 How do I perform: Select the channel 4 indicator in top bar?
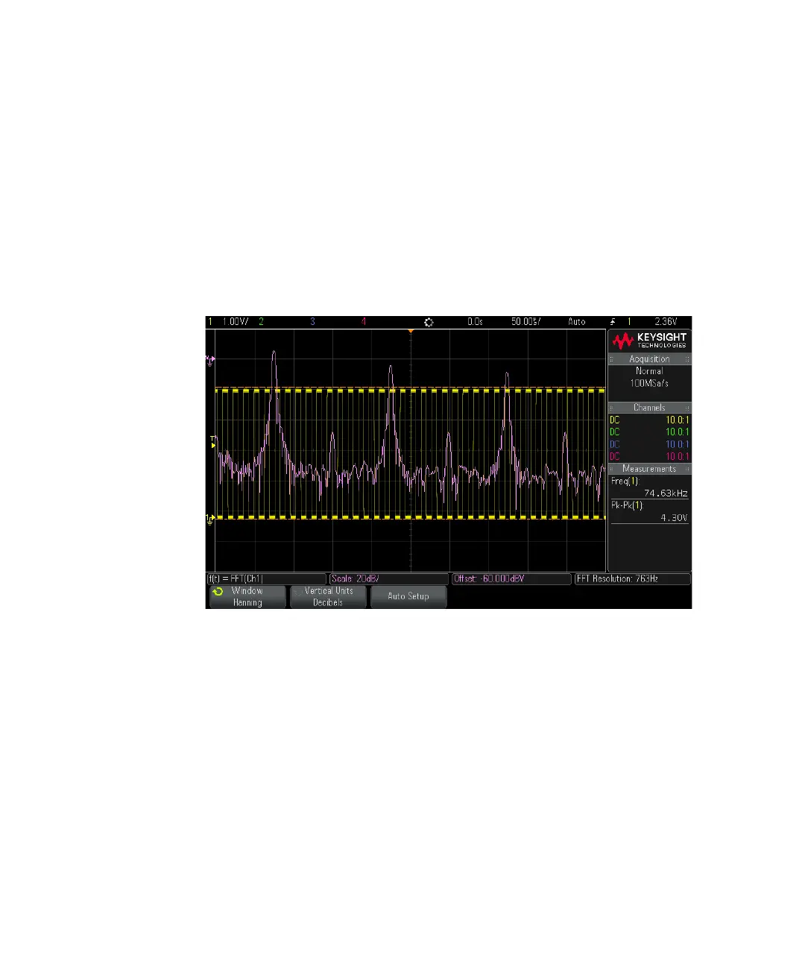click(364, 321)
